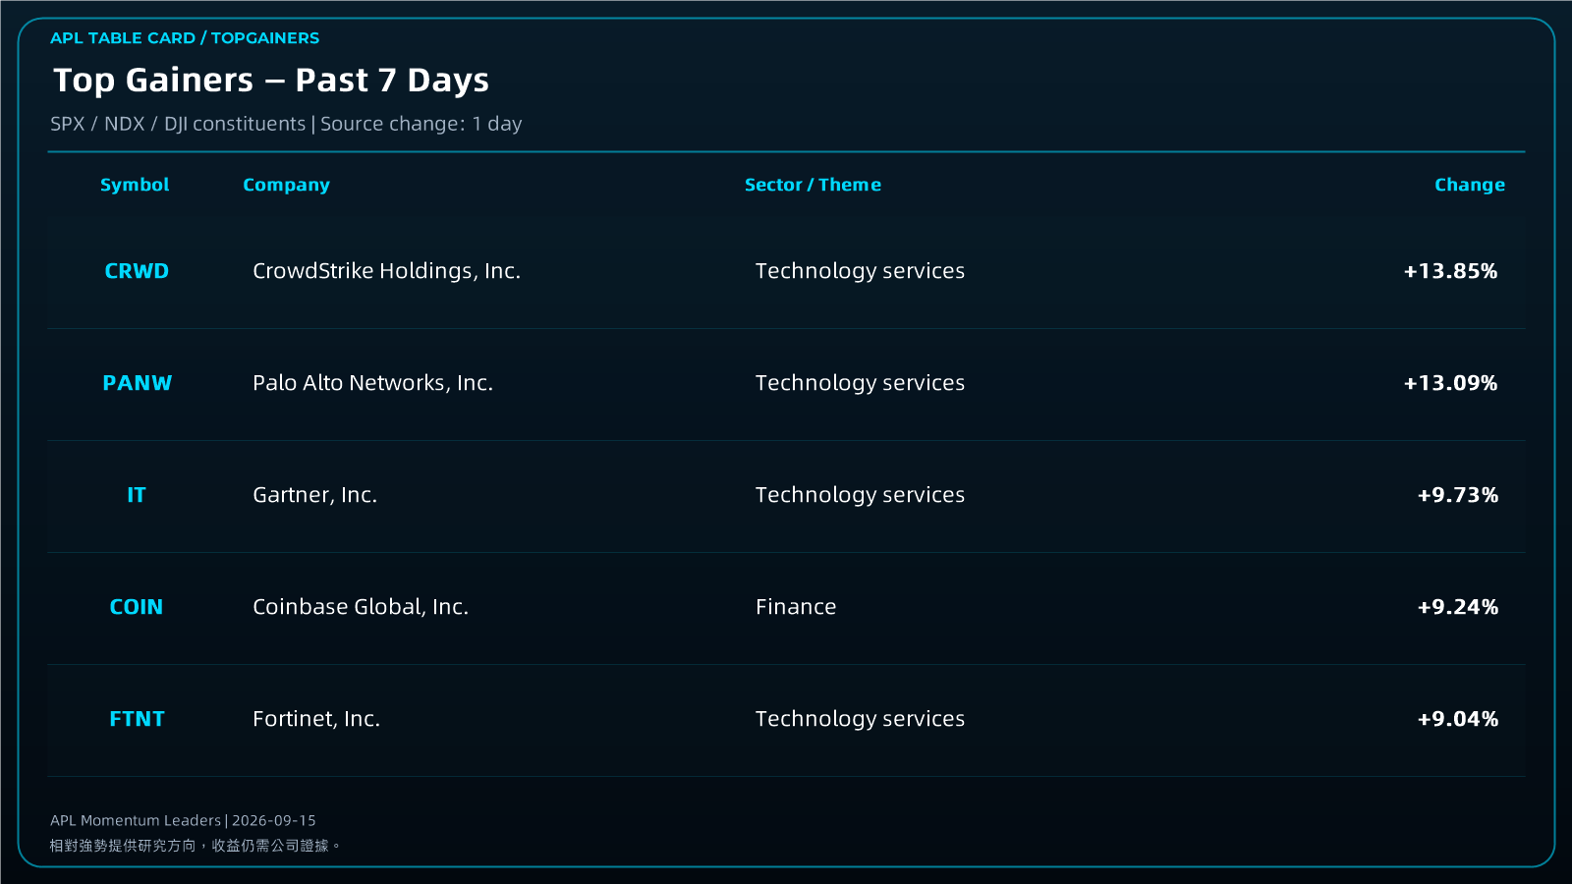Select Palo Alto Networks, Inc. row
The height and width of the screenshot is (884, 1572).
786,384
